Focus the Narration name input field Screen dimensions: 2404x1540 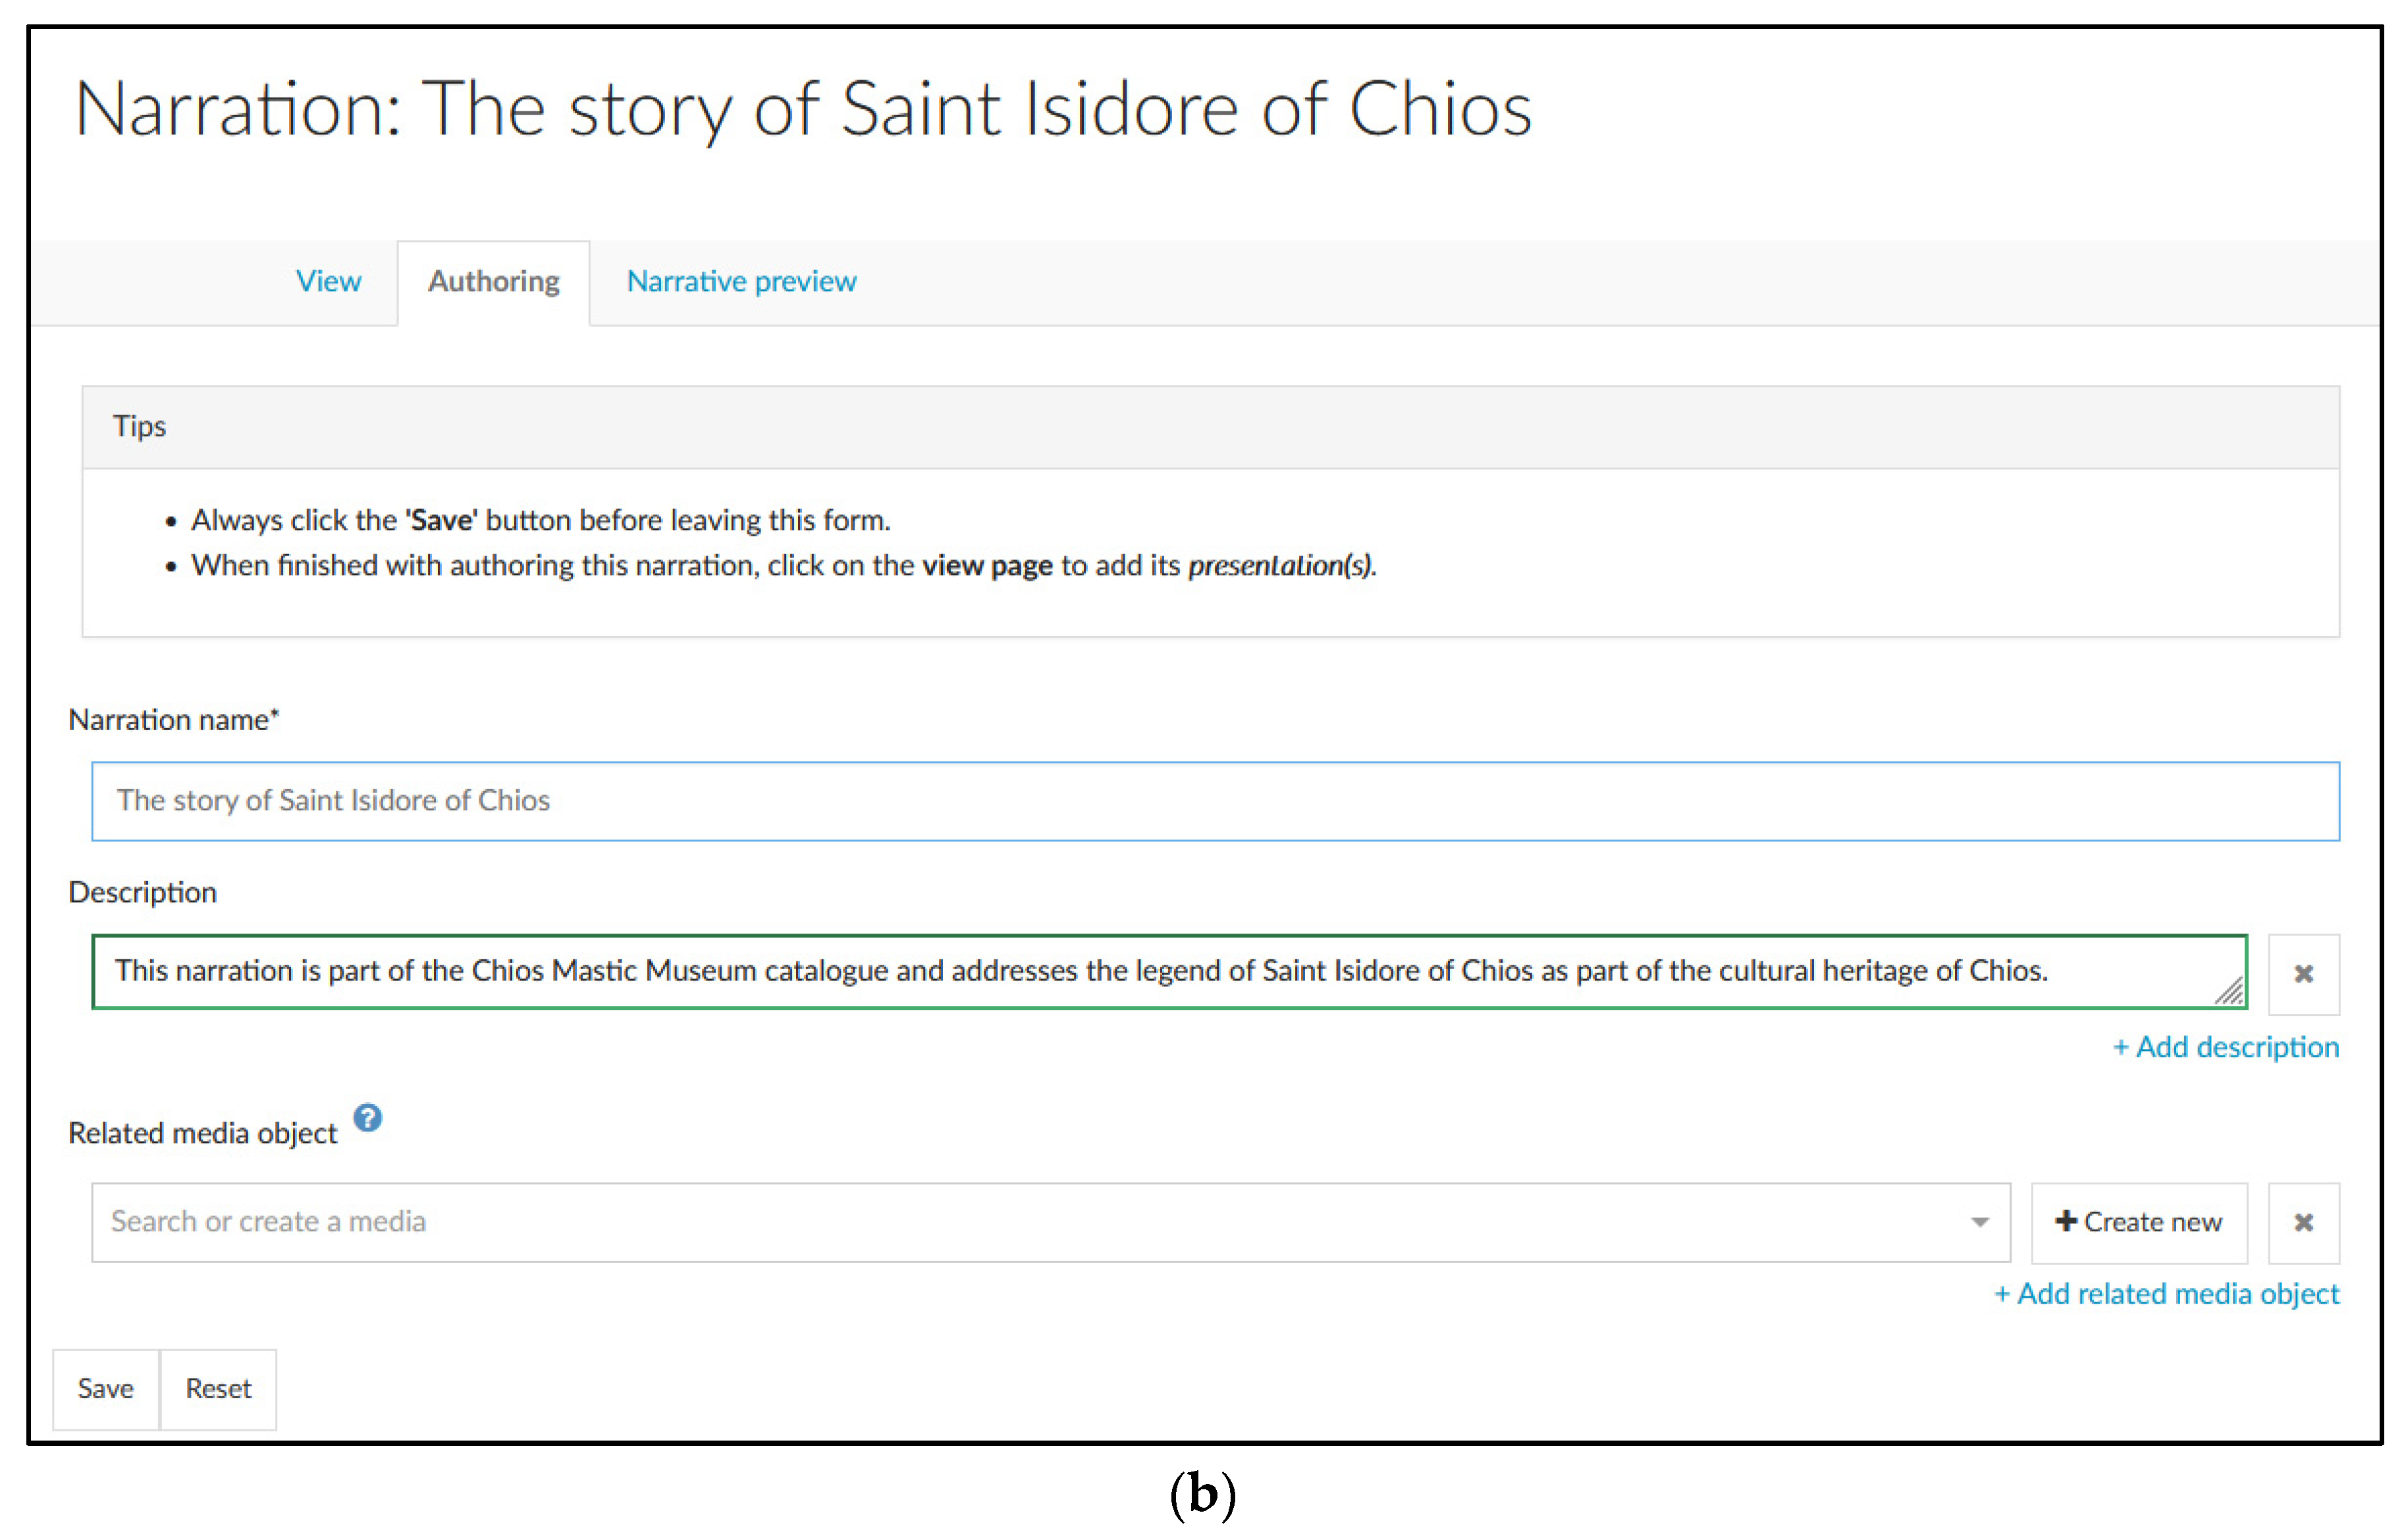(1214, 800)
